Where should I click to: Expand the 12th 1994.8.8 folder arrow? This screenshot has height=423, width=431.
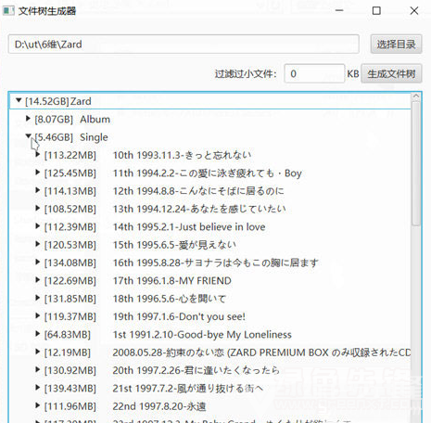point(37,190)
